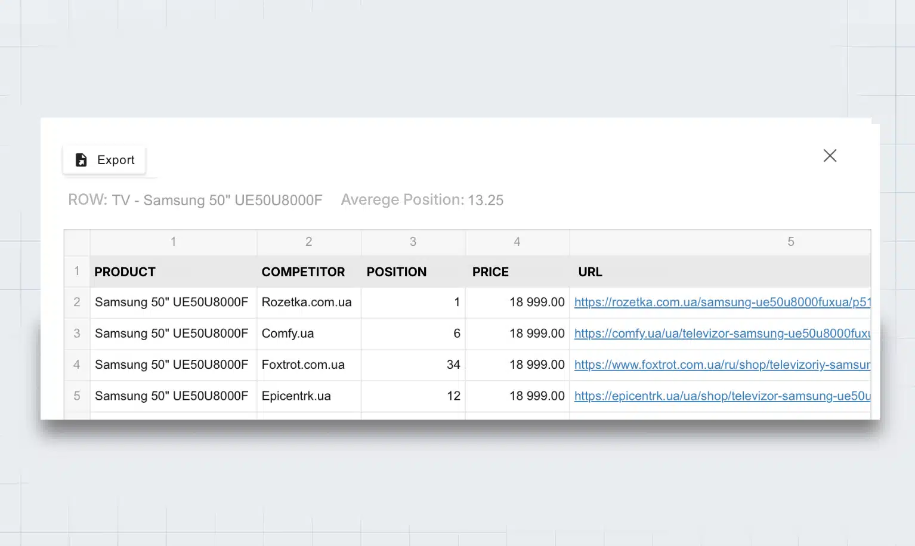Click the PRODUCT header cell
Screen dimensions: 915x546
125,272
